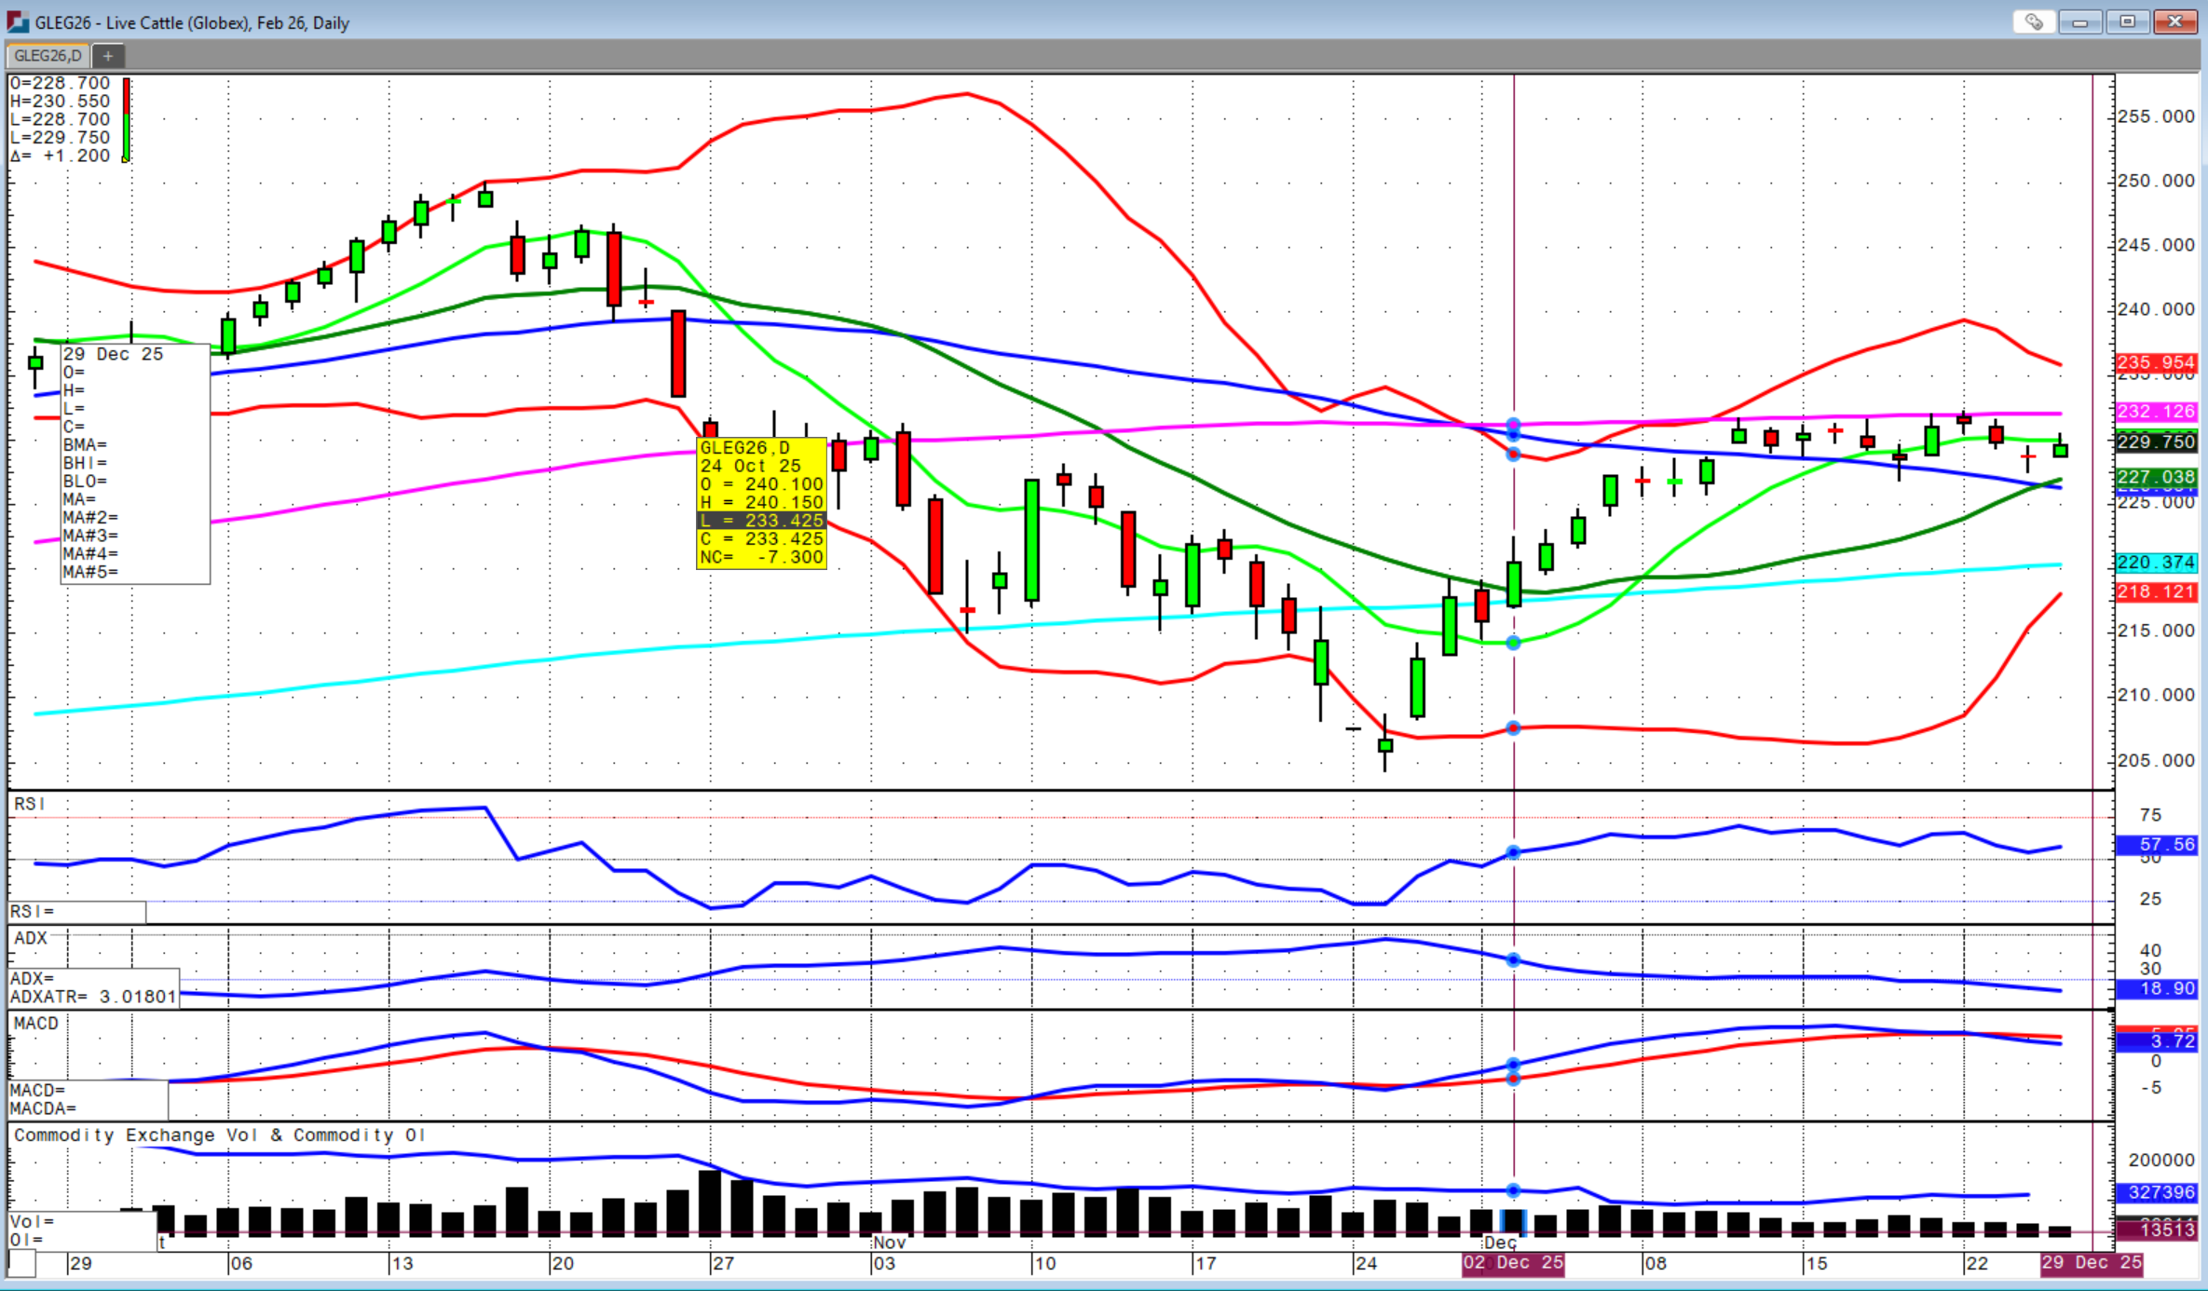2208x1291 pixels.
Task: Click the chain link icon in title bar
Action: click(x=2034, y=21)
